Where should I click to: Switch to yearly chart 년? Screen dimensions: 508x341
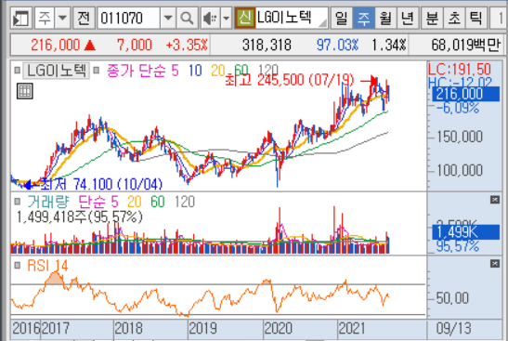(x=408, y=19)
